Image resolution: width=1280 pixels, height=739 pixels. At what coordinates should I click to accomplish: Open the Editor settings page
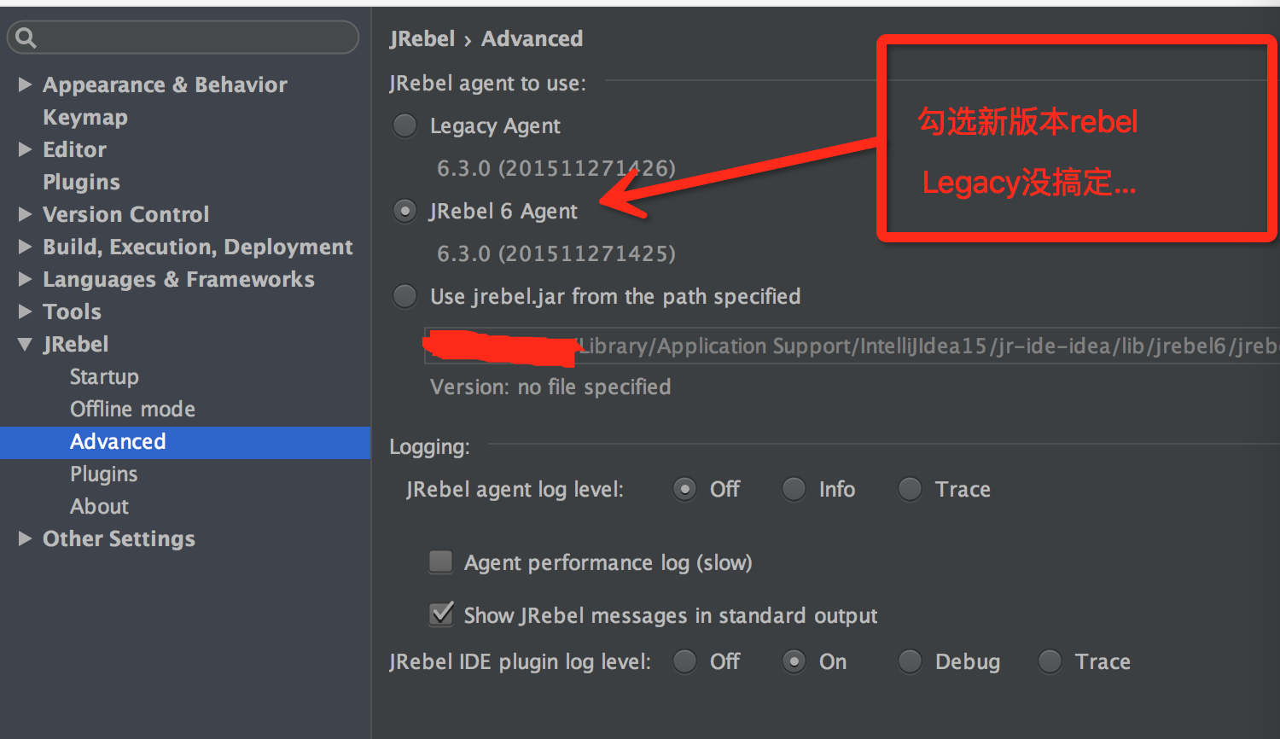74,149
